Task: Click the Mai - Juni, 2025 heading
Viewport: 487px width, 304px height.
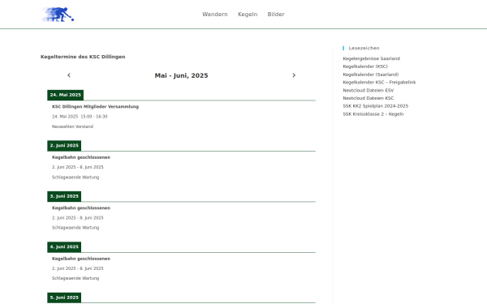Action: pyautogui.click(x=181, y=75)
